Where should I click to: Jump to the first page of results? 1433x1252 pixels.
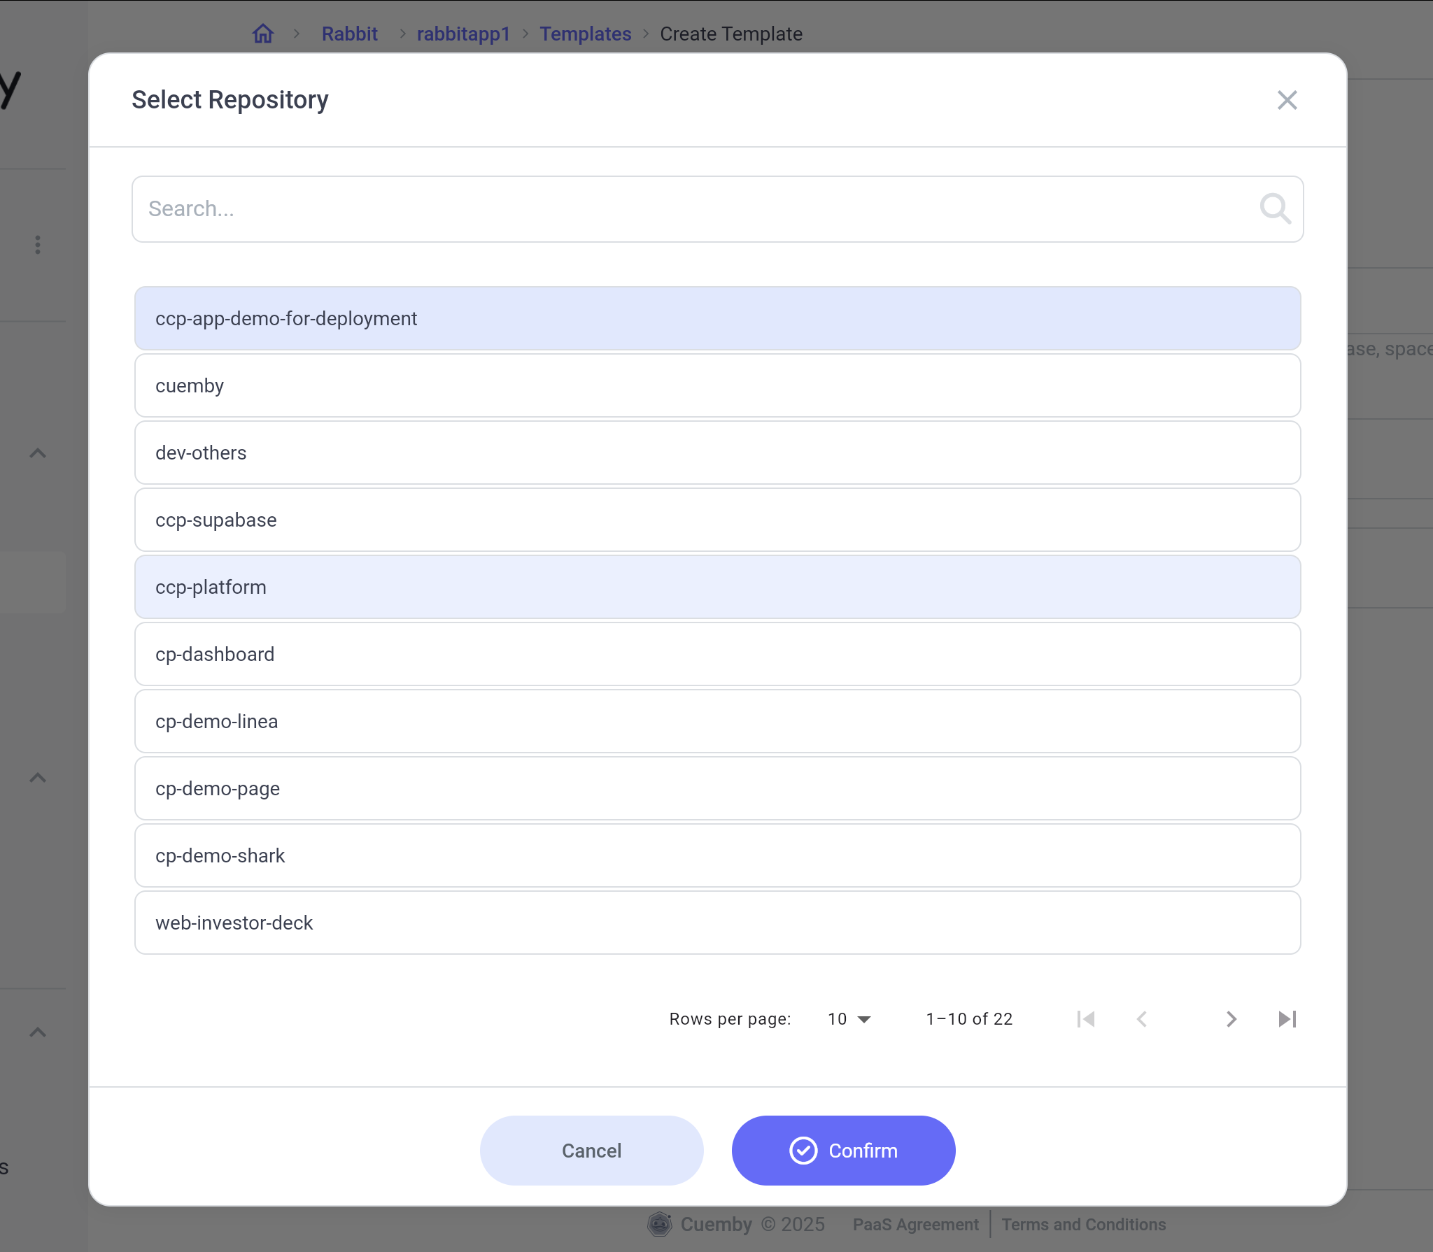[x=1085, y=1019]
